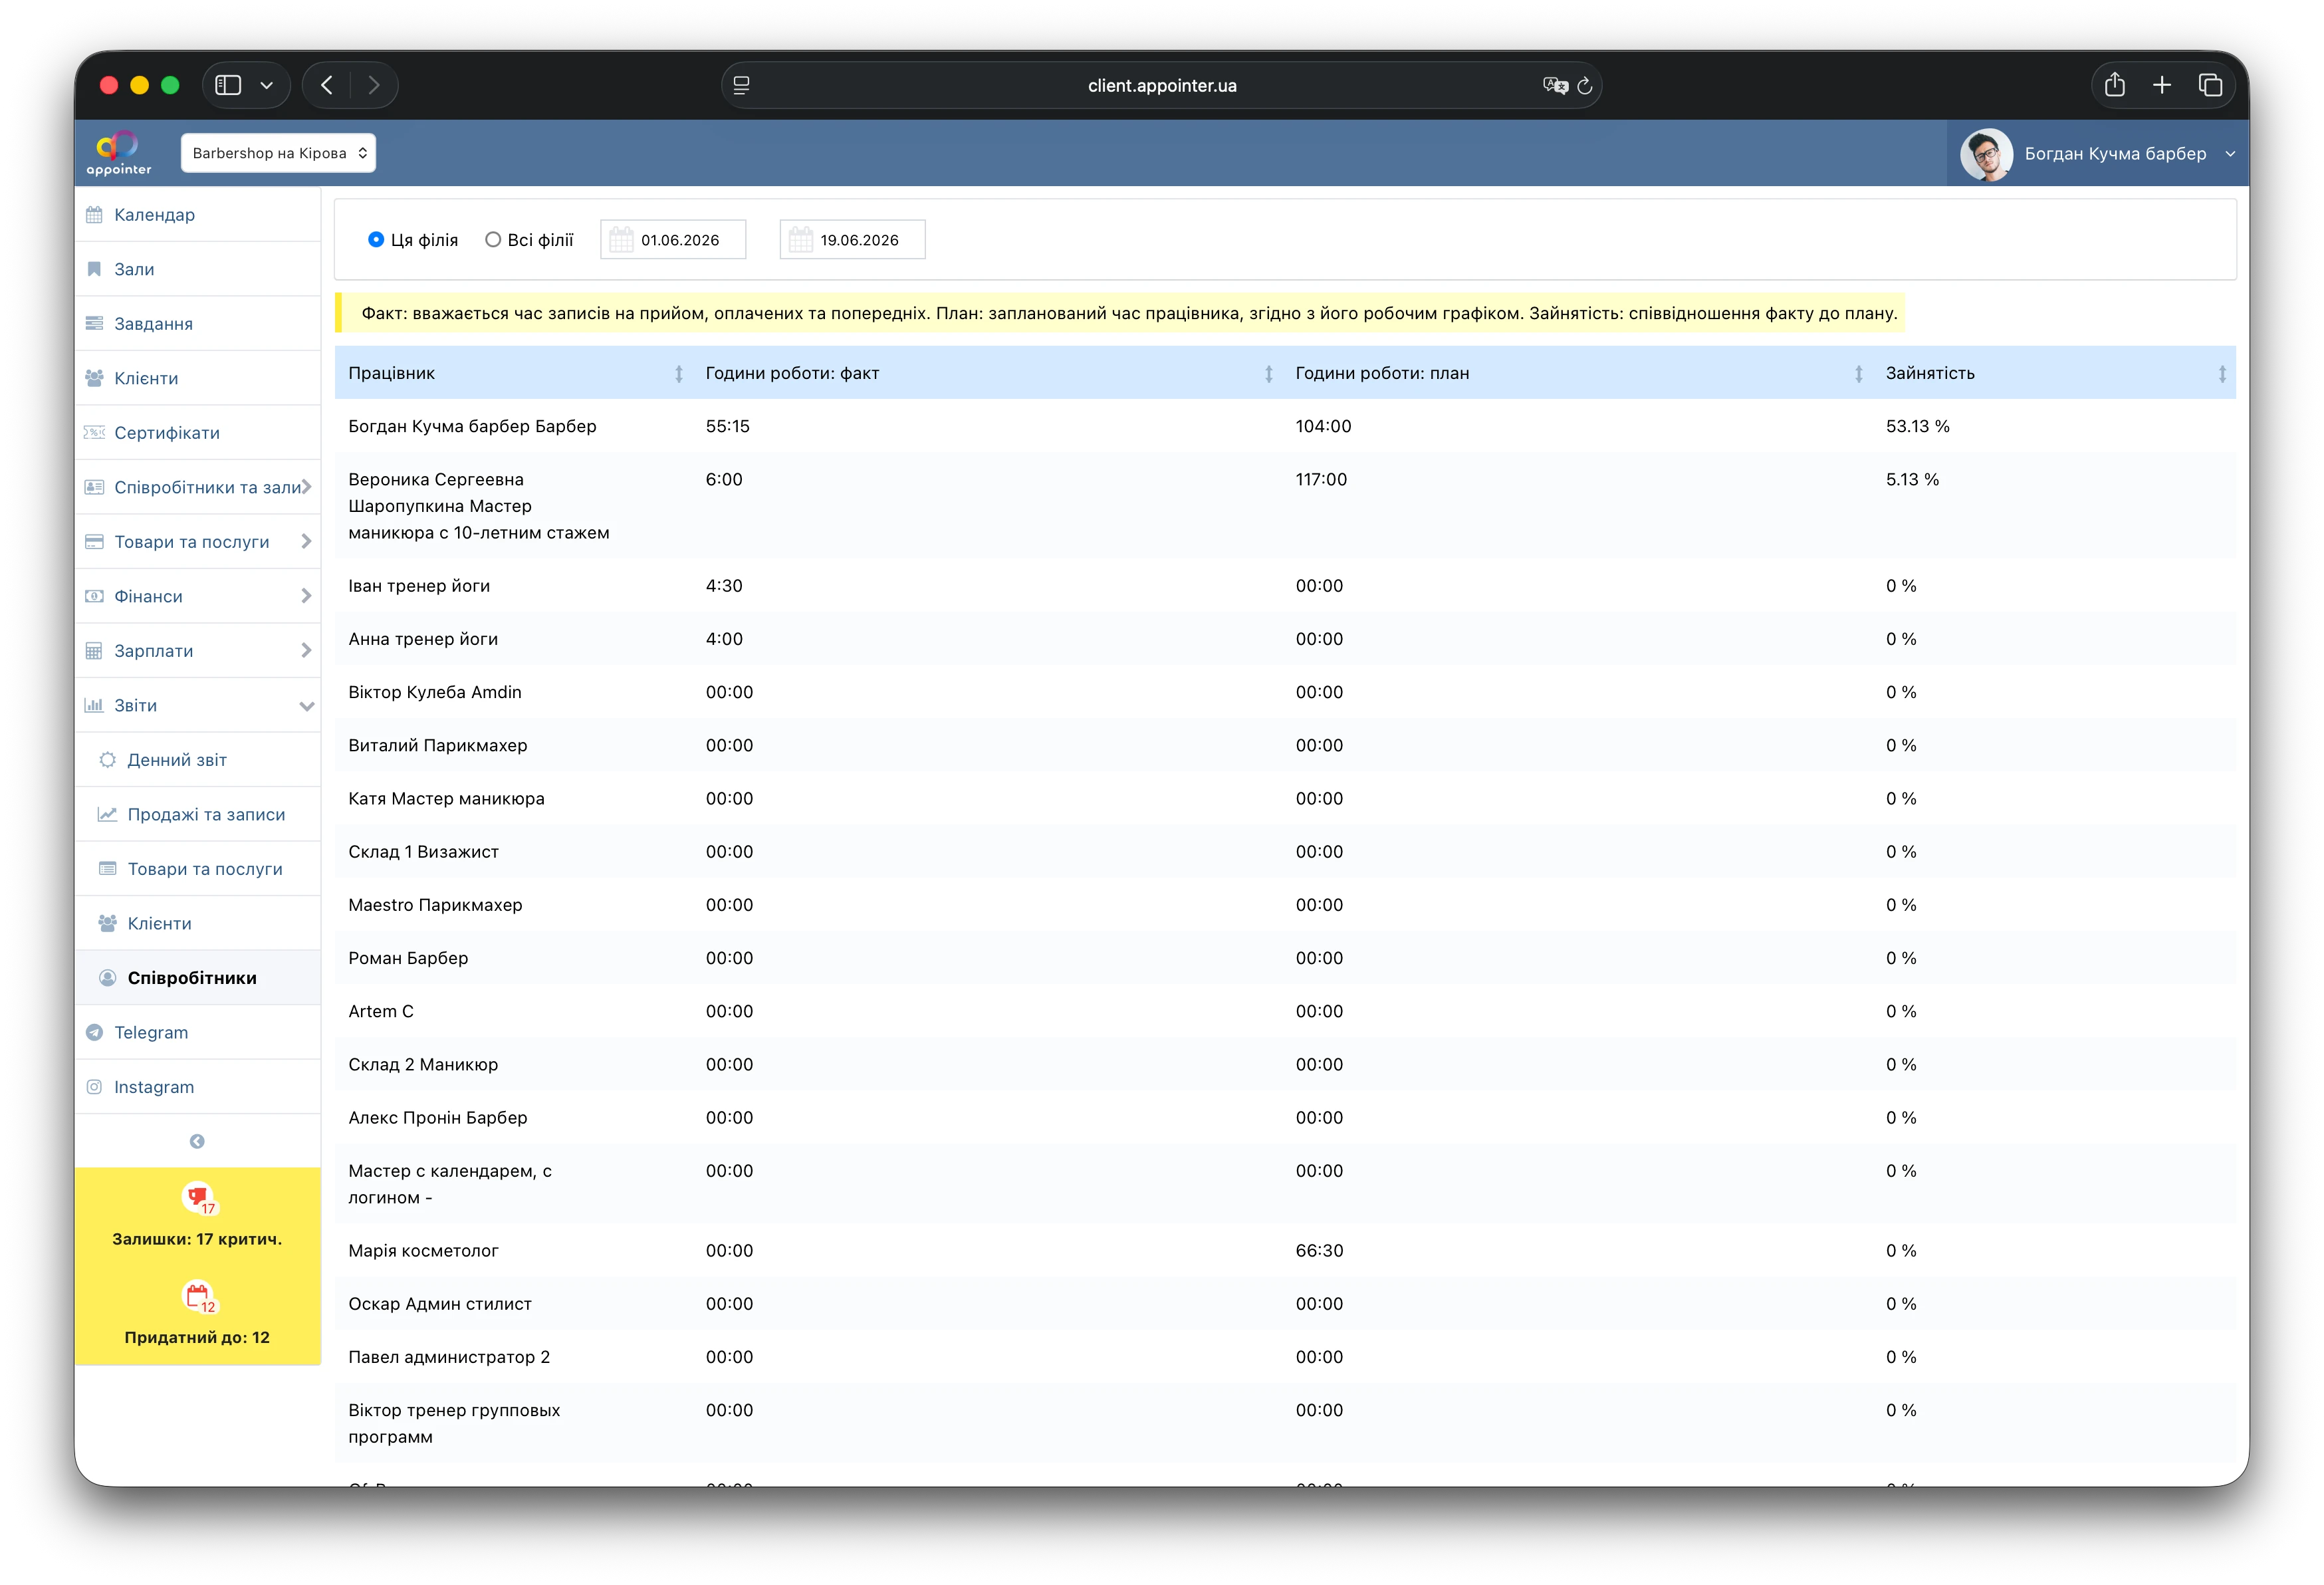
Task: Click the Фінанси money icon
Action: [94, 596]
